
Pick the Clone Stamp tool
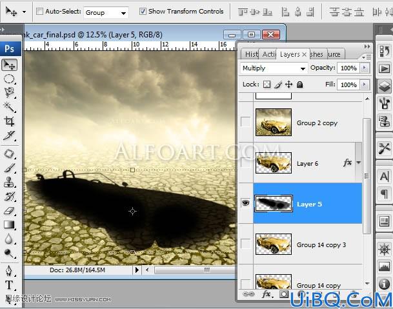coord(9,182)
